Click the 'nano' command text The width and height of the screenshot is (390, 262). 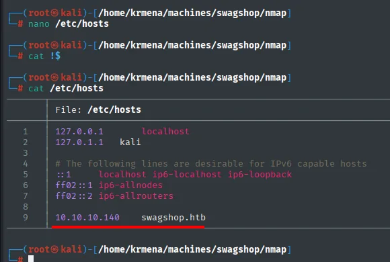pos(39,24)
